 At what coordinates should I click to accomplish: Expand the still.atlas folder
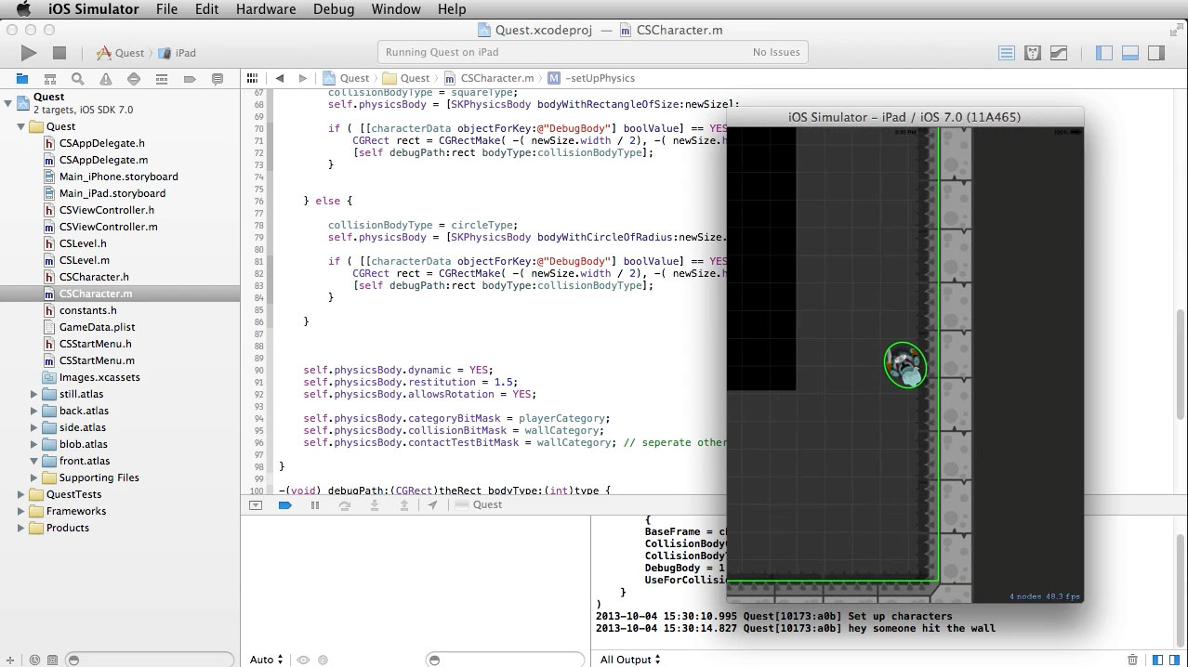pyautogui.click(x=34, y=394)
